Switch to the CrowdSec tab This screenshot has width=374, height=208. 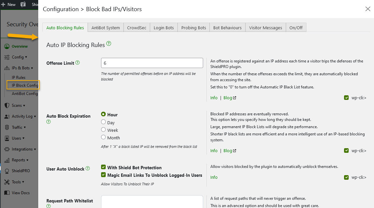click(x=137, y=28)
